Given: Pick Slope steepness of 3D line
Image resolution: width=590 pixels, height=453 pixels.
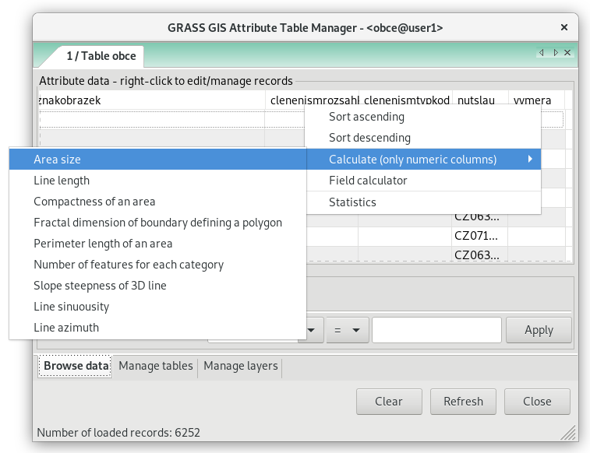Looking at the screenshot, I should (157, 286).
